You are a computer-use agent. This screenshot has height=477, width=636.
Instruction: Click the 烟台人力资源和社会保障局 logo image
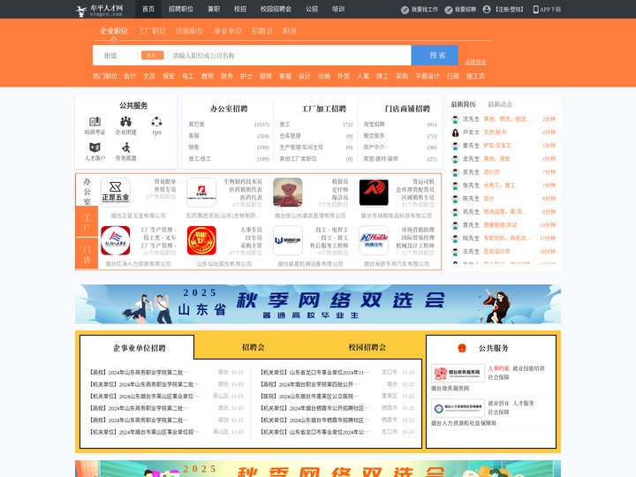pyautogui.click(x=458, y=408)
